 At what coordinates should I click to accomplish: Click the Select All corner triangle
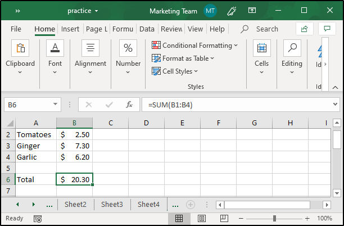click(x=10, y=123)
